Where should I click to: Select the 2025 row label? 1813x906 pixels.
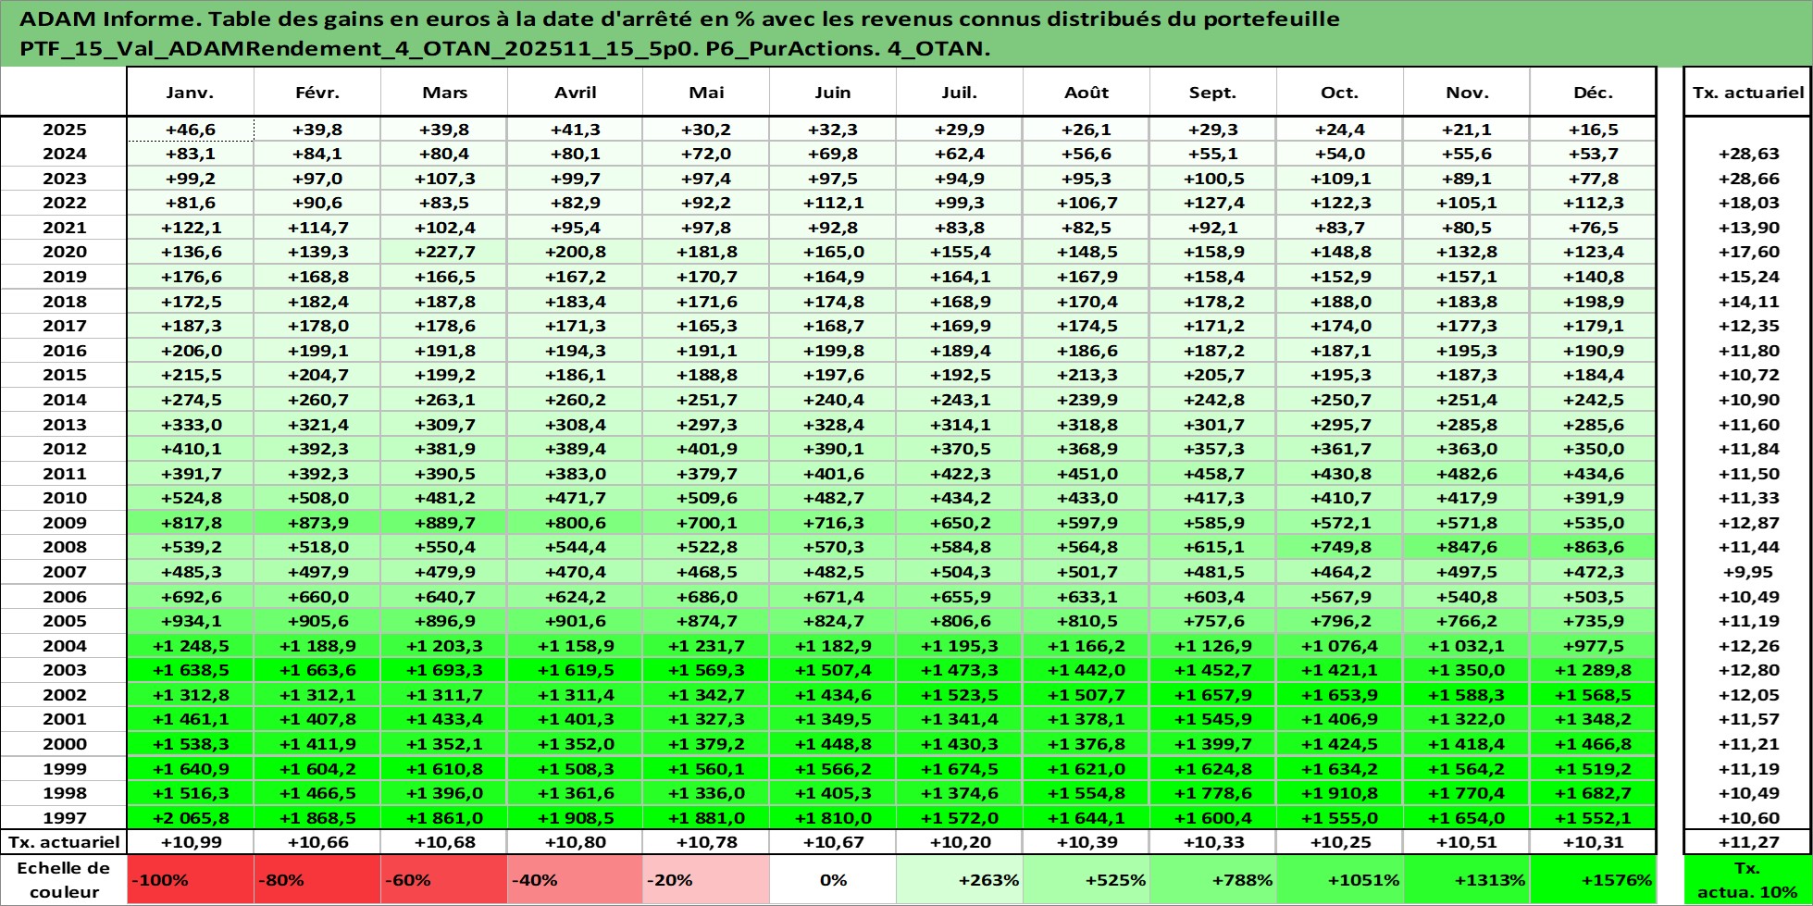63,130
